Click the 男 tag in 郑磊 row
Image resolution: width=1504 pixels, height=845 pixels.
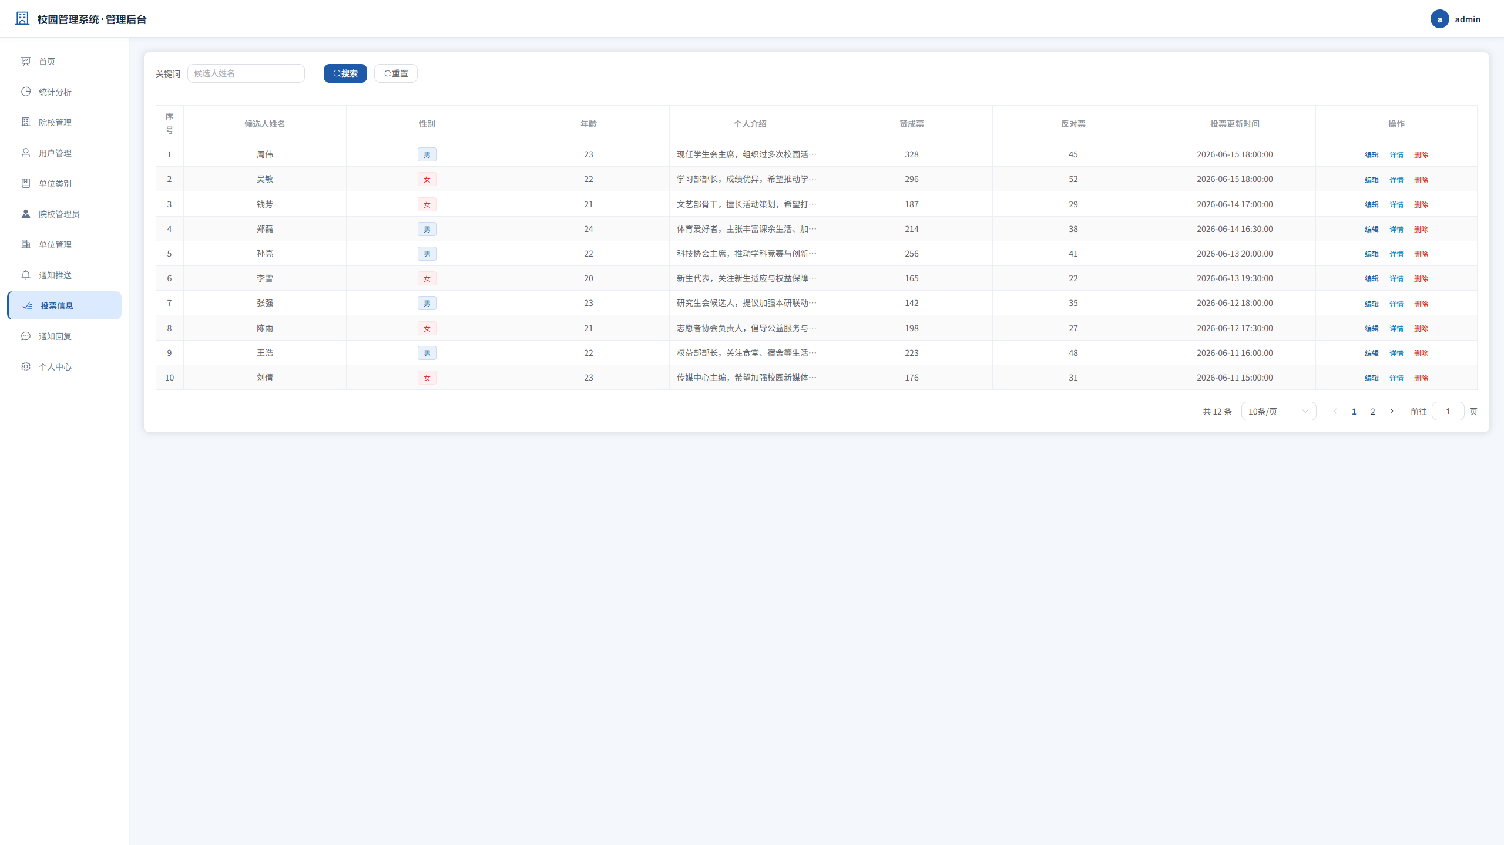pos(427,229)
